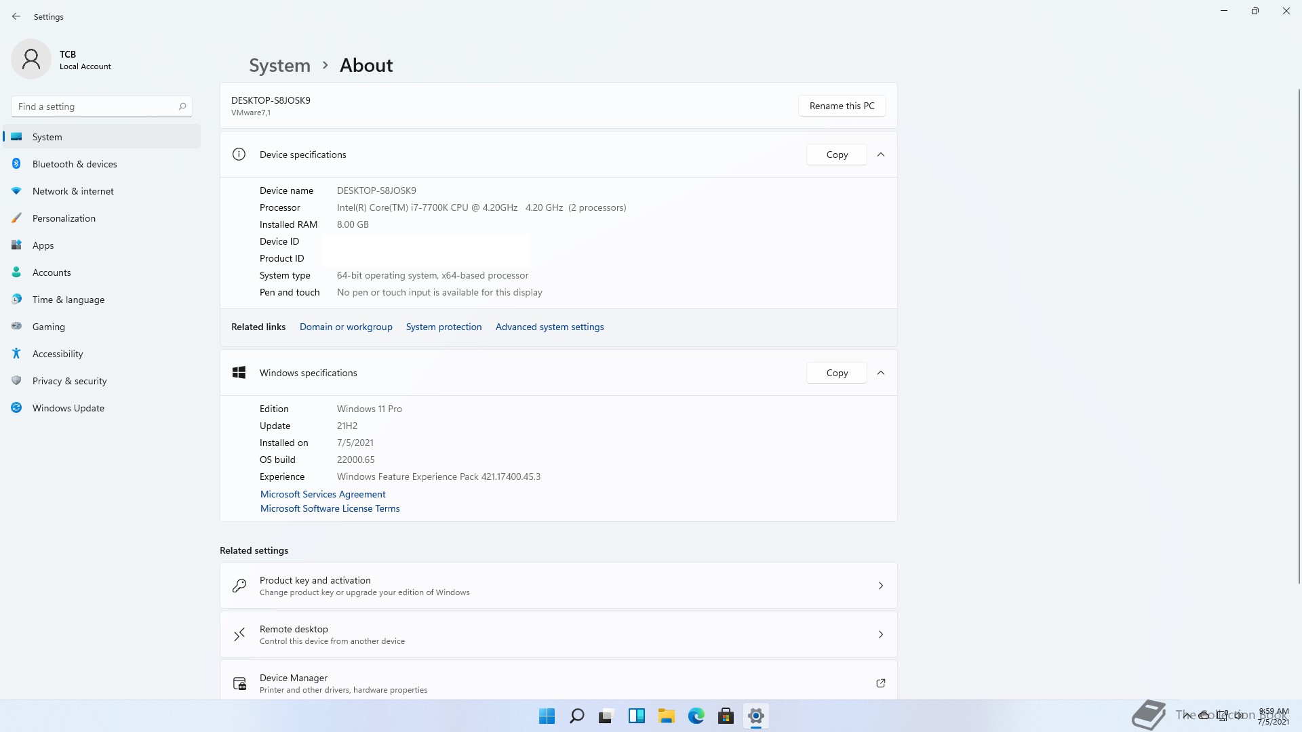Viewport: 1302px width, 732px height.
Task: Go to Personalization settings
Action: (102, 218)
